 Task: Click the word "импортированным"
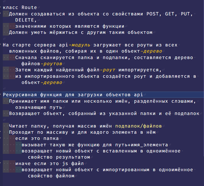pyautogui.click(x=126, y=170)
